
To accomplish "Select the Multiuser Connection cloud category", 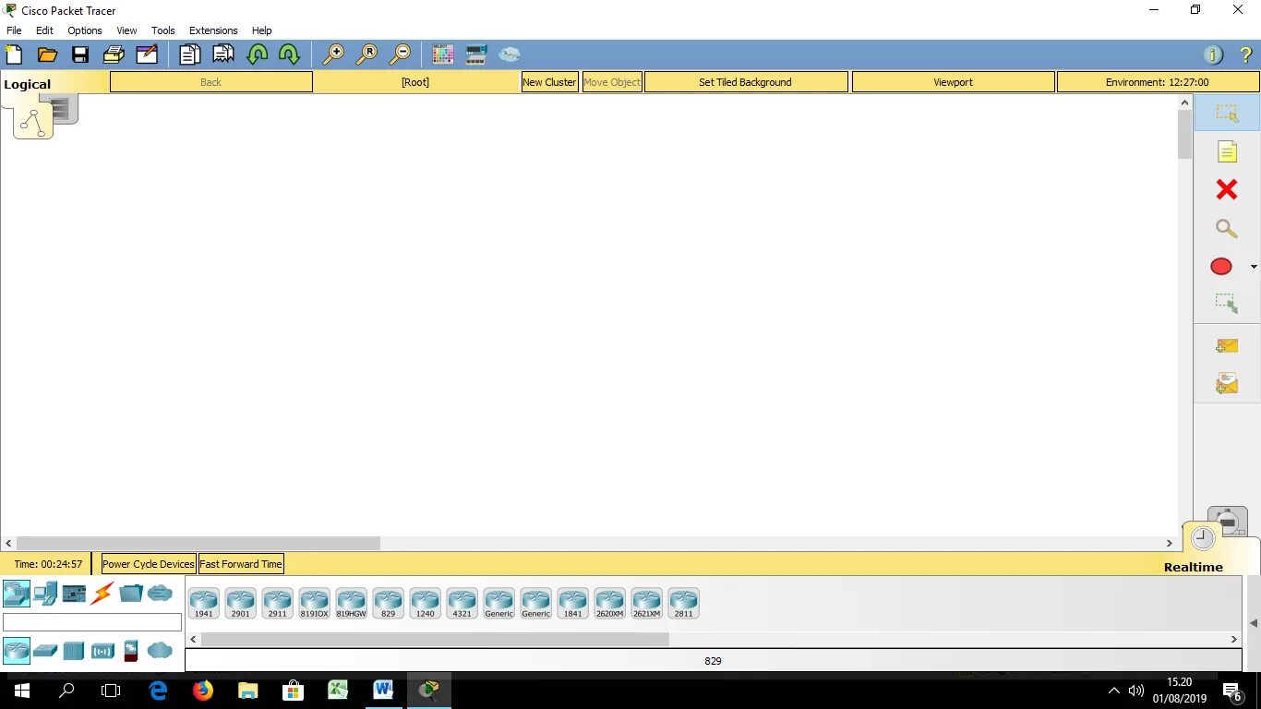I will (x=160, y=593).
